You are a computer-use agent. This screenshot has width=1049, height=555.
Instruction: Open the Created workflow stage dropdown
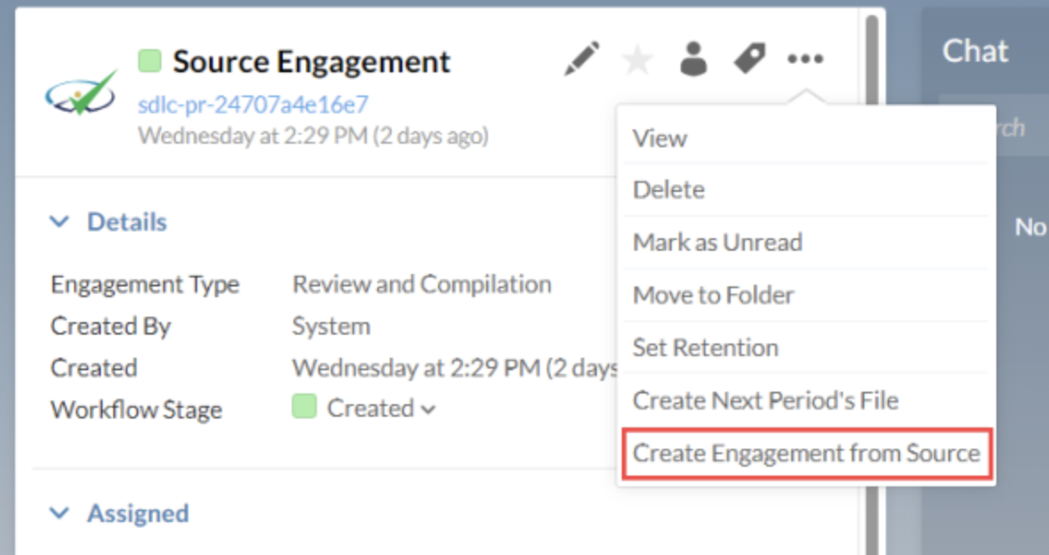click(381, 409)
